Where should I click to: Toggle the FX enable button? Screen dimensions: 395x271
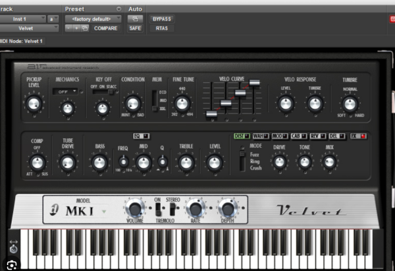(358, 136)
